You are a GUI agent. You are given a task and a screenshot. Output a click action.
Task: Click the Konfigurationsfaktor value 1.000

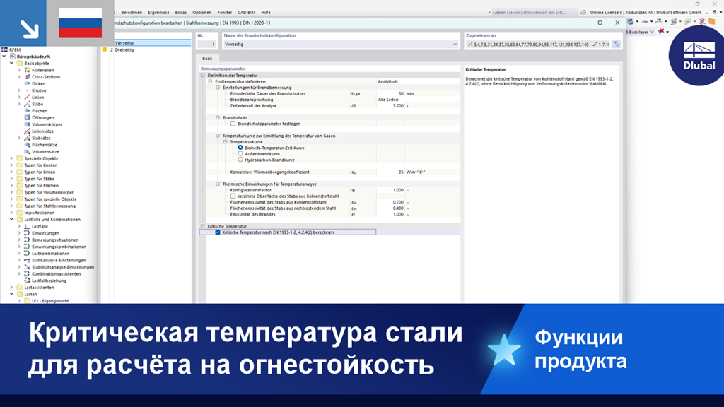pyautogui.click(x=390, y=190)
